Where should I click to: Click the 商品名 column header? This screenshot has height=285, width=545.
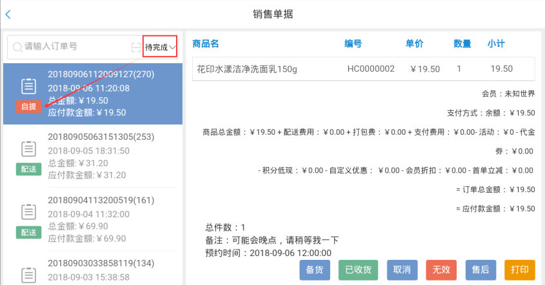point(205,44)
